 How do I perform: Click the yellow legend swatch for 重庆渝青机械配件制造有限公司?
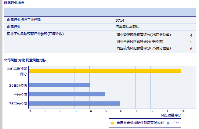point(112,123)
